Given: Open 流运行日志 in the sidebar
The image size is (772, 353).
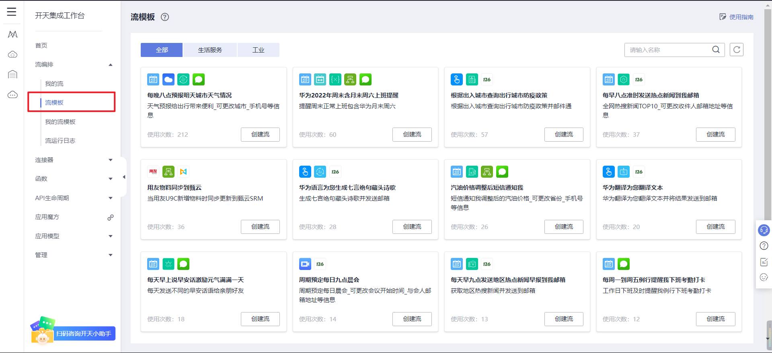Looking at the screenshot, I should [x=60, y=141].
